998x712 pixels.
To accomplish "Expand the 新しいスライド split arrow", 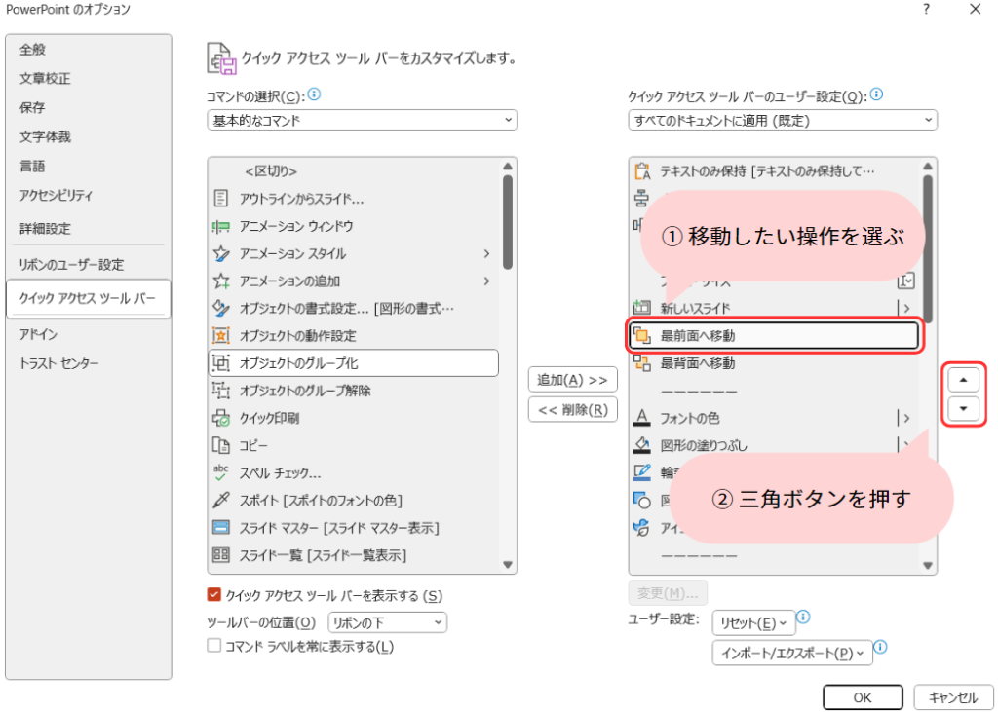I will [x=905, y=308].
